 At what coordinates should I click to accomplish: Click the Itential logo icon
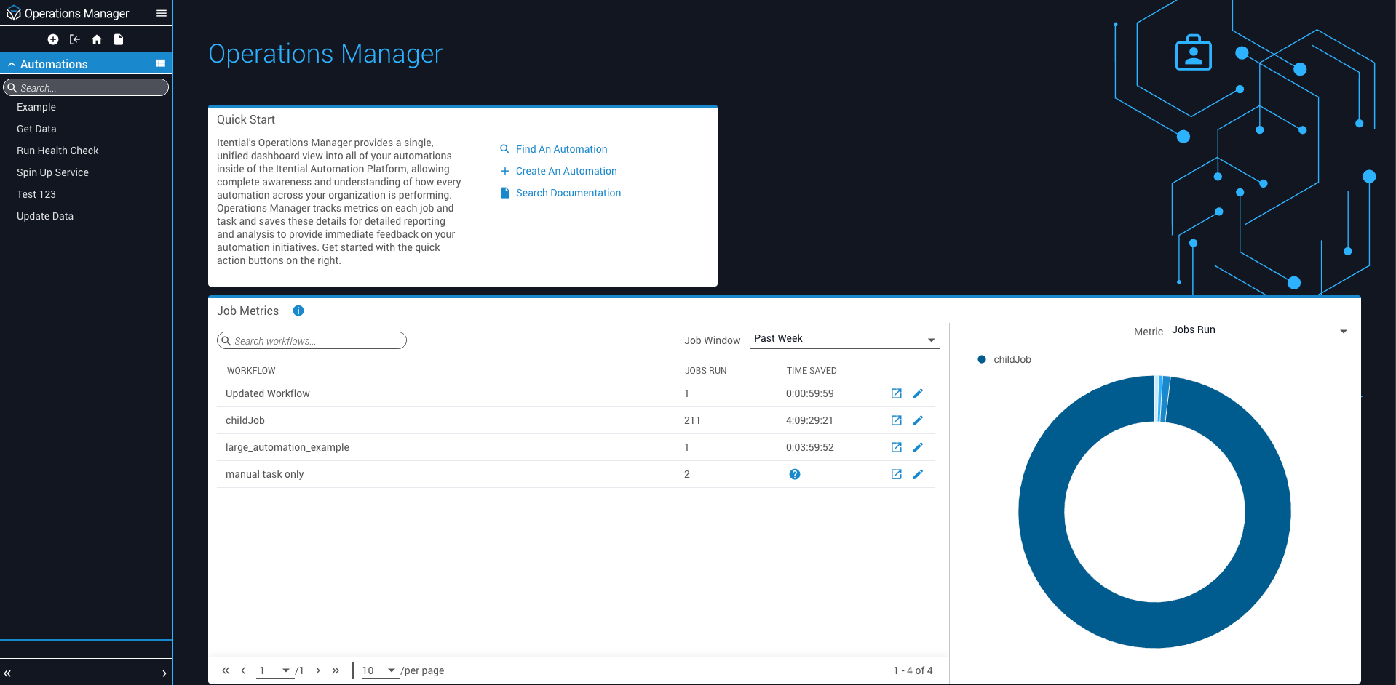(x=13, y=13)
